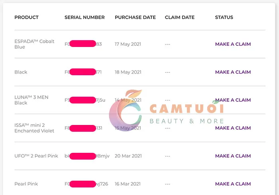The width and height of the screenshot is (279, 195).
Task: Click MAKE A CLAIM for ESPADA Cobalt Blue
Action: [x=233, y=44]
